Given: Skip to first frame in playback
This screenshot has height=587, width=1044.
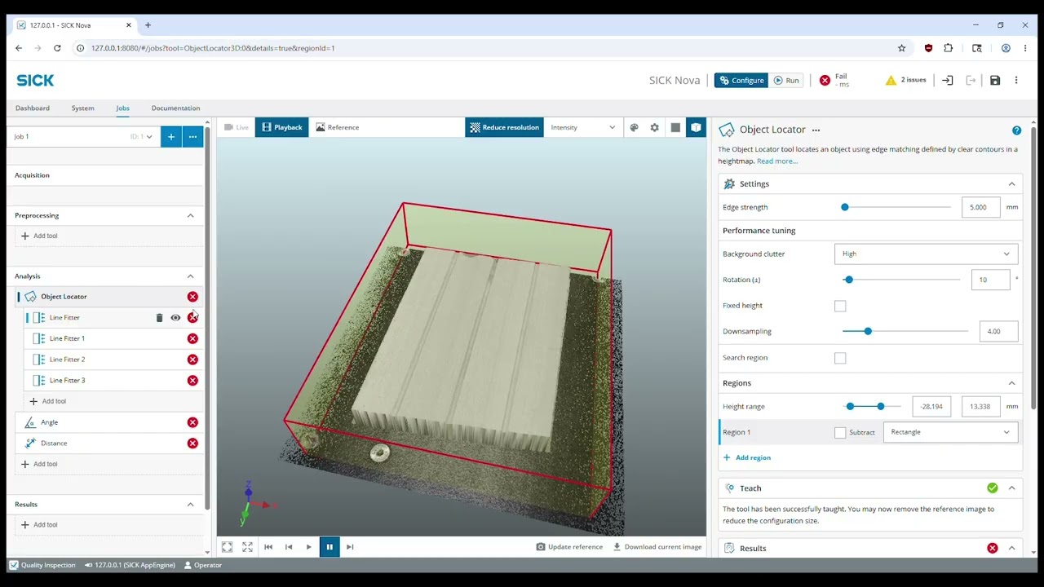Looking at the screenshot, I should tap(268, 547).
